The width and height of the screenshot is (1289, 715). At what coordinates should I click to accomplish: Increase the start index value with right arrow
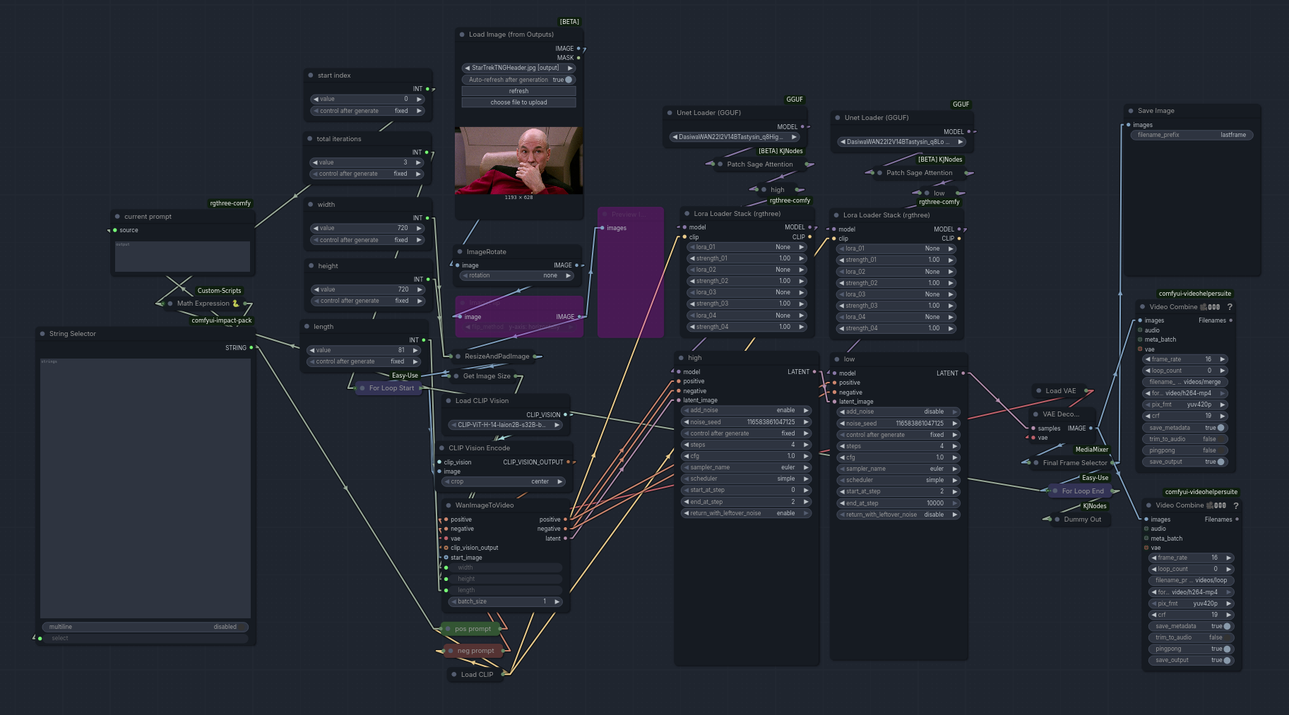[419, 99]
